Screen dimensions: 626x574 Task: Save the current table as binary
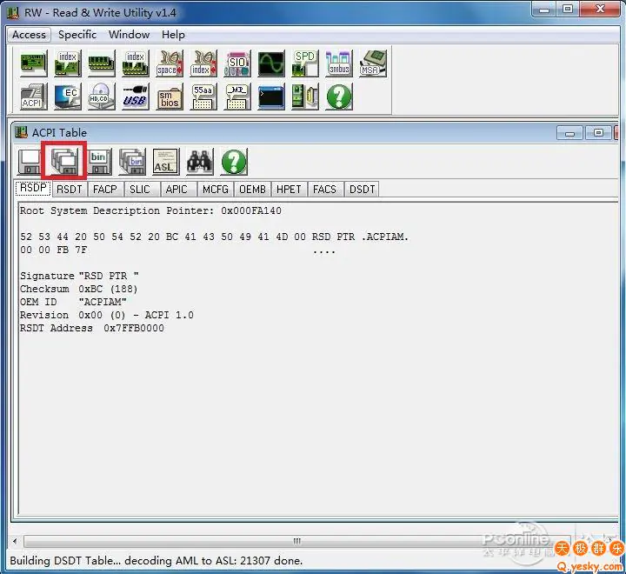click(x=98, y=162)
